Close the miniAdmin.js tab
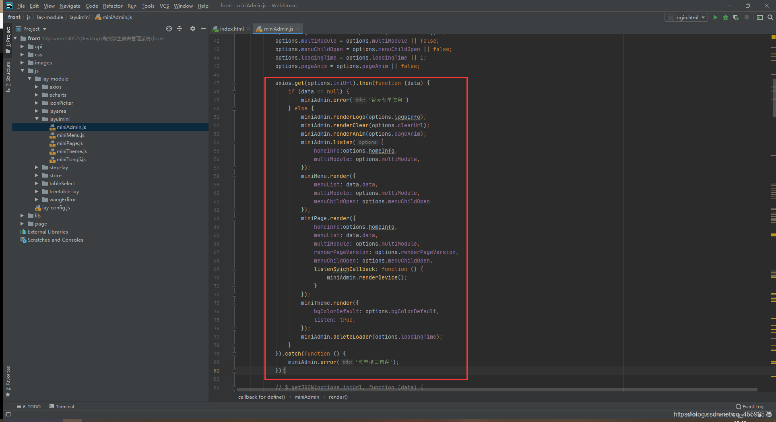776x422 pixels. [298, 29]
